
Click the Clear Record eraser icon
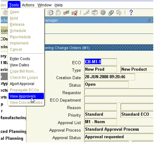click(x=66, y=13)
